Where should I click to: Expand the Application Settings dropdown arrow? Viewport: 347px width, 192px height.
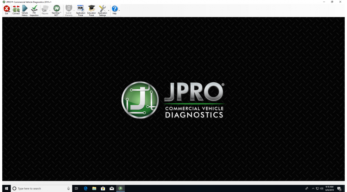[109, 10]
